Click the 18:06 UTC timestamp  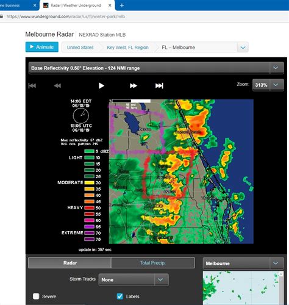click(x=81, y=126)
